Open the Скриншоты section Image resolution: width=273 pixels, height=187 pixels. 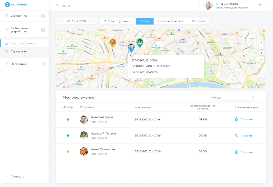(19, 51)
